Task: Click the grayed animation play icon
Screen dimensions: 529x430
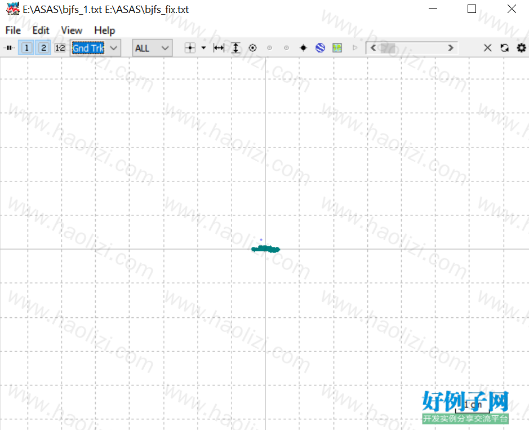Action: click(354, 48)
